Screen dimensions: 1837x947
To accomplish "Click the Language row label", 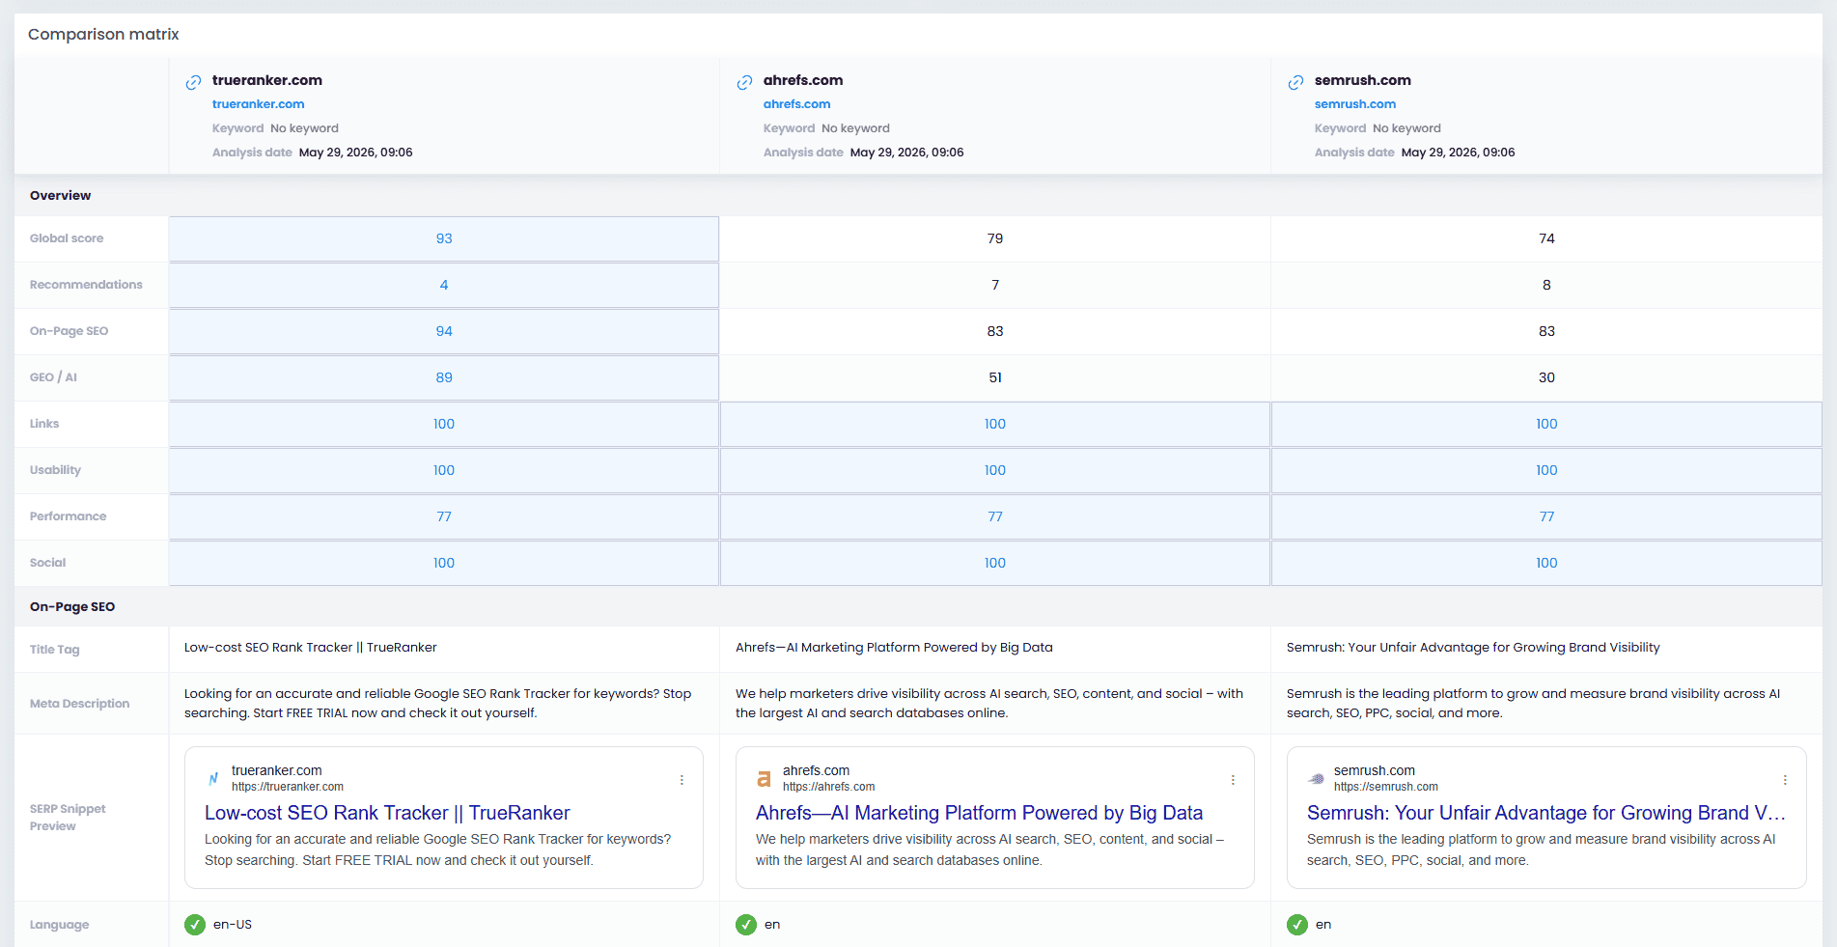I will [59, 925].
